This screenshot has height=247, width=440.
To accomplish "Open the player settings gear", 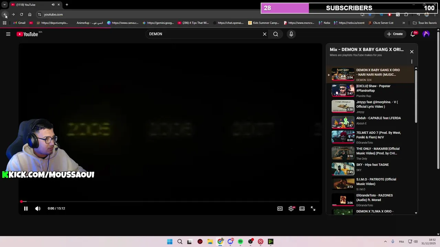I will [291, 209].
